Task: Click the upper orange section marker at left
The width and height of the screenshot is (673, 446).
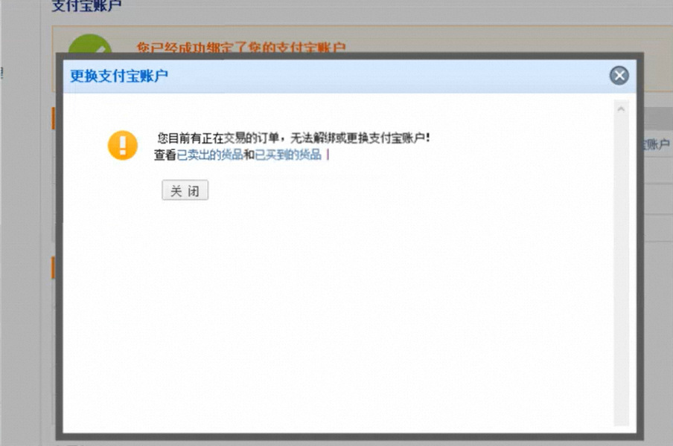Action: click(54, 118)
